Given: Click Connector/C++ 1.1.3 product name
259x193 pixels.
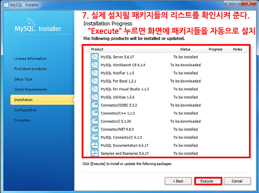Looking at the screenshot, I should [x=118, y=113].
